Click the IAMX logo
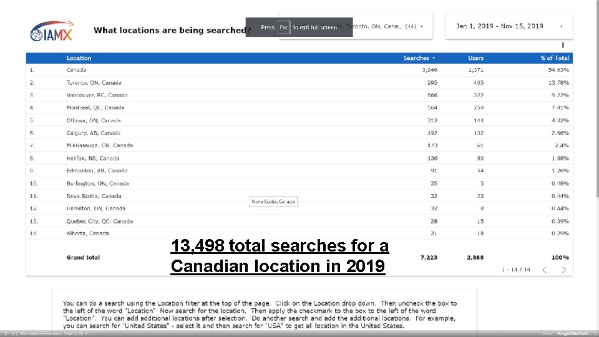Image resolution: width=599 pixels, height=337 pixels. point(52,31)
